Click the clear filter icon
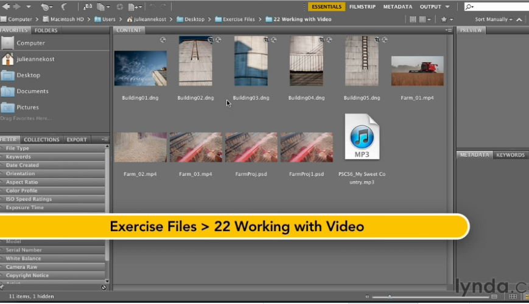 pos(103,288)
